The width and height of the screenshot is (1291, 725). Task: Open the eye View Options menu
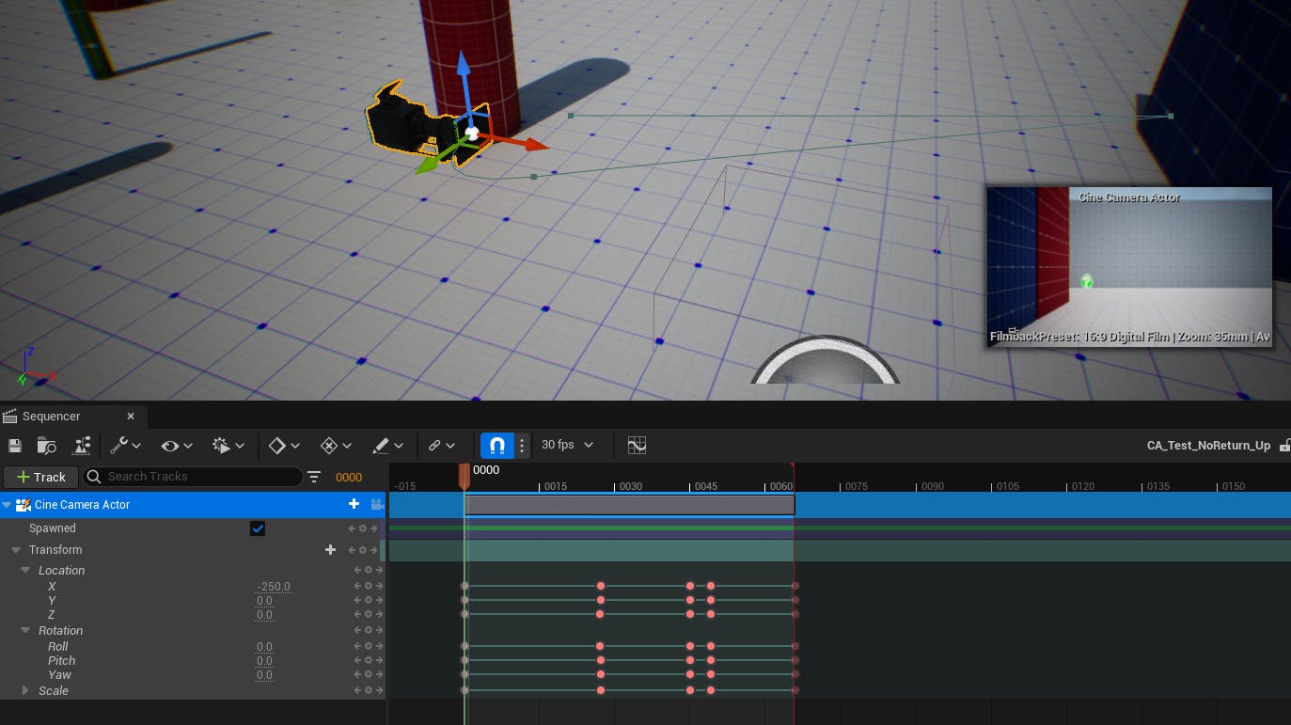pyautogui.click(x=177, y=445)
